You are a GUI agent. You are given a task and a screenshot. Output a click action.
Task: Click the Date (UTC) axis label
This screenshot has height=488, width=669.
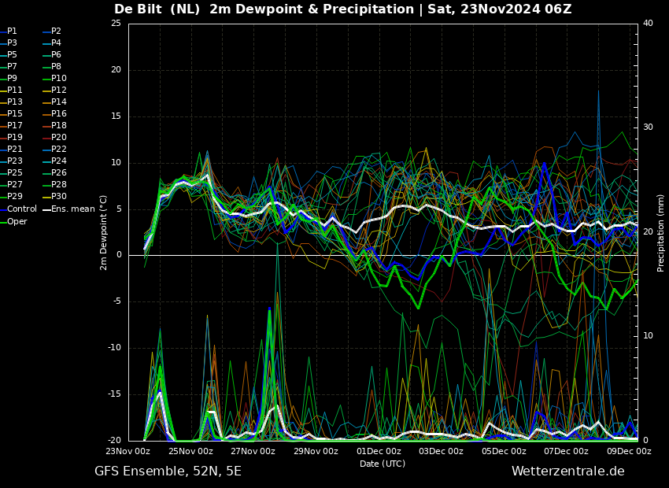pos(383,464)
